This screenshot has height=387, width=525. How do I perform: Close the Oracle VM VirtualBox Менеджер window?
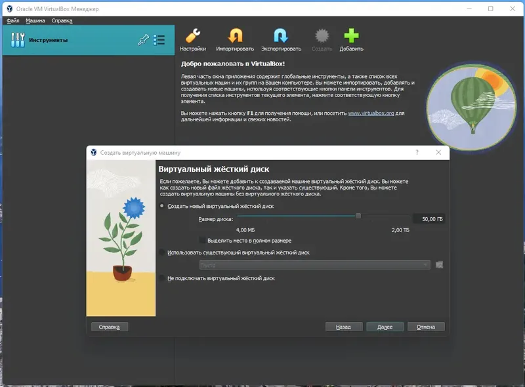pos(513,9)
